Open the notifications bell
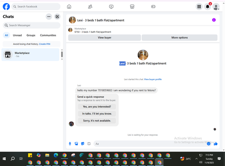This screenshot has width=225, height=166. point(207,7)
